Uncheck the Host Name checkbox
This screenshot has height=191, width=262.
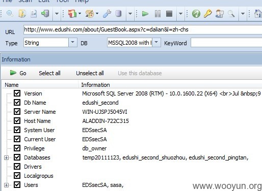click(x=17, y=121)
